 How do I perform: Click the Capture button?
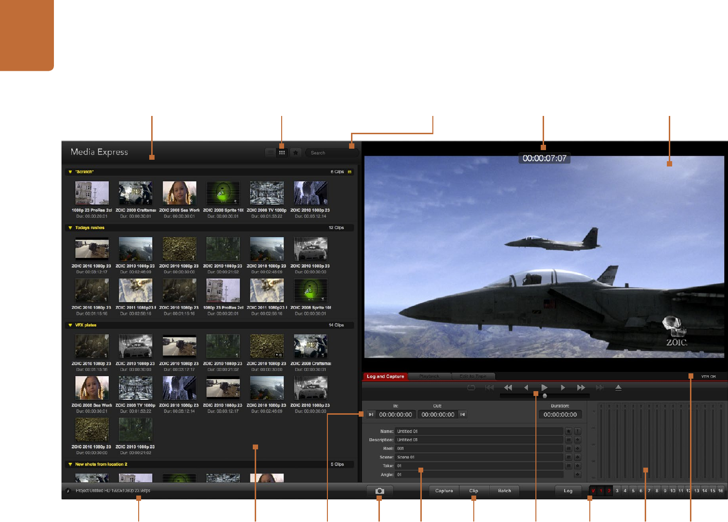click(x=444, y=491)
